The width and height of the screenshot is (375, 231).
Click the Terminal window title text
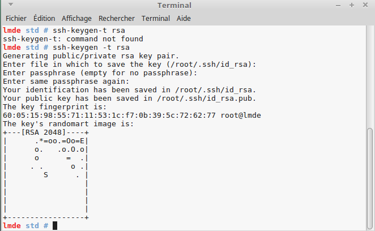click(174, 6)
